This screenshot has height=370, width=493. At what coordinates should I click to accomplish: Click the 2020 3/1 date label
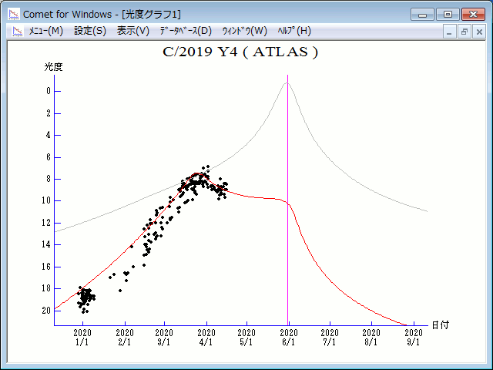click(x=164, y=337)
